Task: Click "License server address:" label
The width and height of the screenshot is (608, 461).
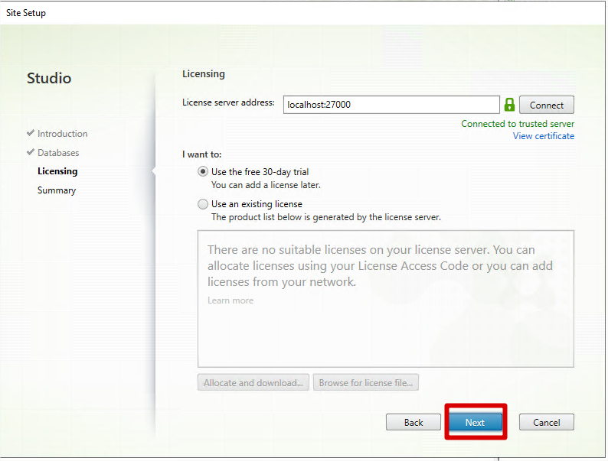Action: click(x=228, y=102)
